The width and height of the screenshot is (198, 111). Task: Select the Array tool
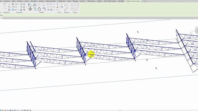[x=48, y=7]
